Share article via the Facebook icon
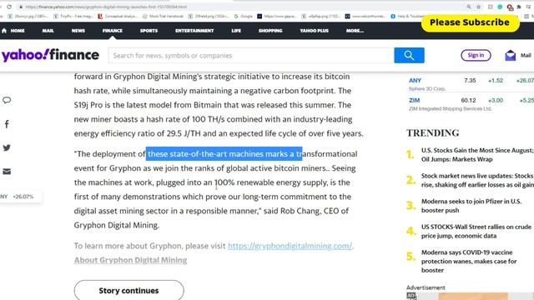This screenshot has height=300, width=534. point(7,124)
